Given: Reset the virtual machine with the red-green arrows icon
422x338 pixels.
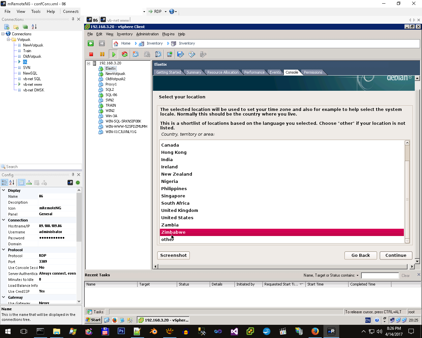Looking at the screenshot, I should [x=125, y=54].
